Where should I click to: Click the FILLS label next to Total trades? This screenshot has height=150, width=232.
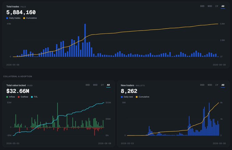point(23,7)
